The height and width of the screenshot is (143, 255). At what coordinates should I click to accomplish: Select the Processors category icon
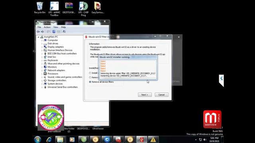45,73
